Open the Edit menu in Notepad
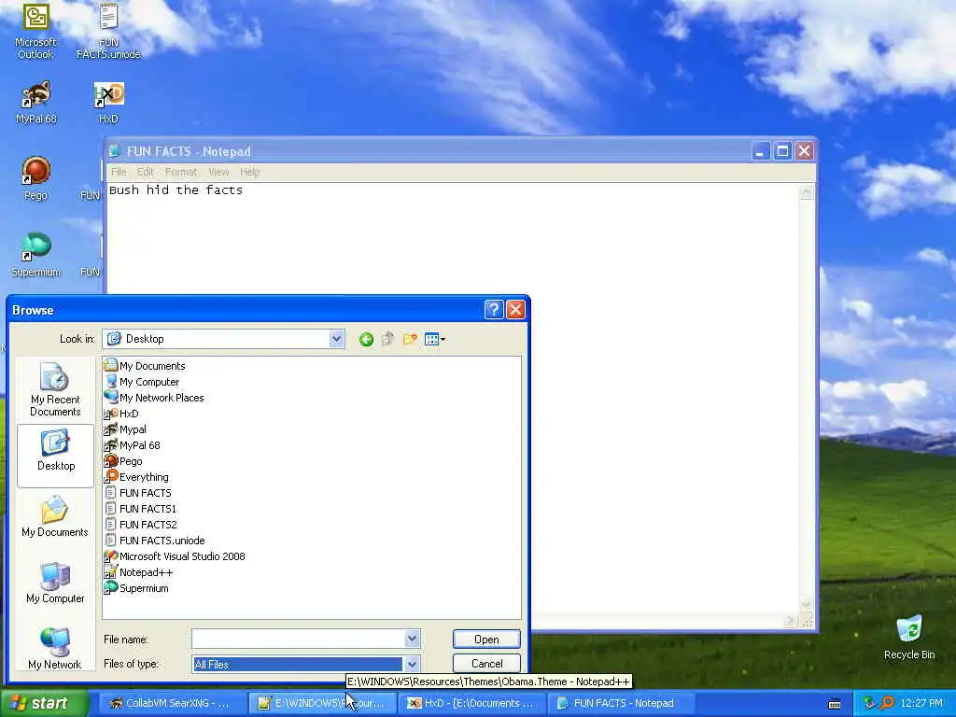Viewport: 956px width, 717px height. tap(145, 172)
